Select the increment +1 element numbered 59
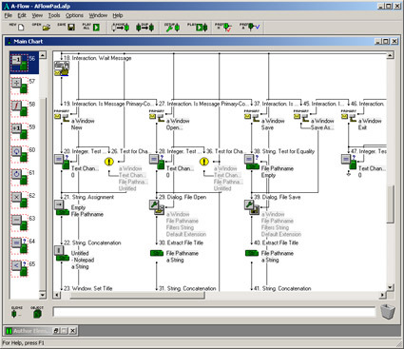Screen dimensions: 404x349 (20, 131)
